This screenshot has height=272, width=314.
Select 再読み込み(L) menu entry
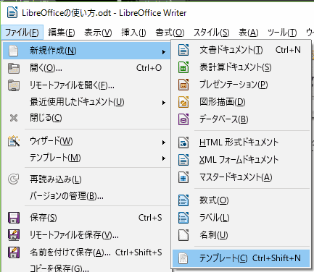(87, 179)
